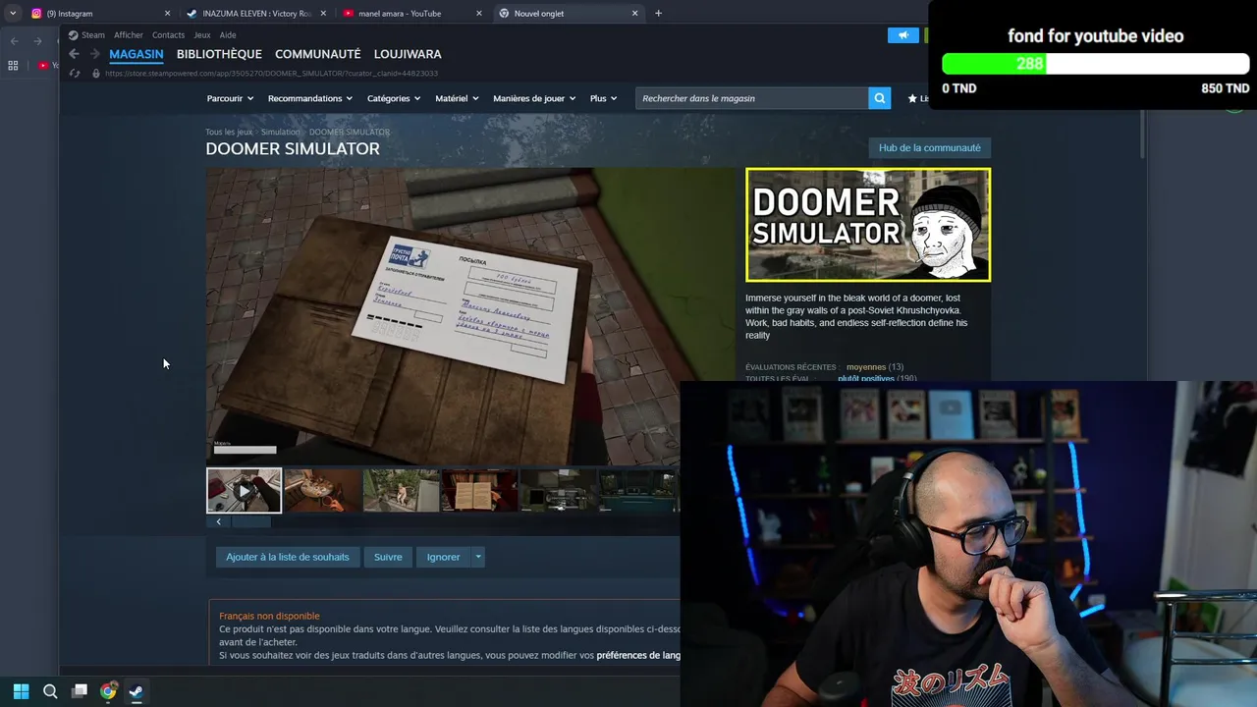1257x707 pixels.
Task: Open the arrow next to Ignorer
Action: tap(478, 557)
